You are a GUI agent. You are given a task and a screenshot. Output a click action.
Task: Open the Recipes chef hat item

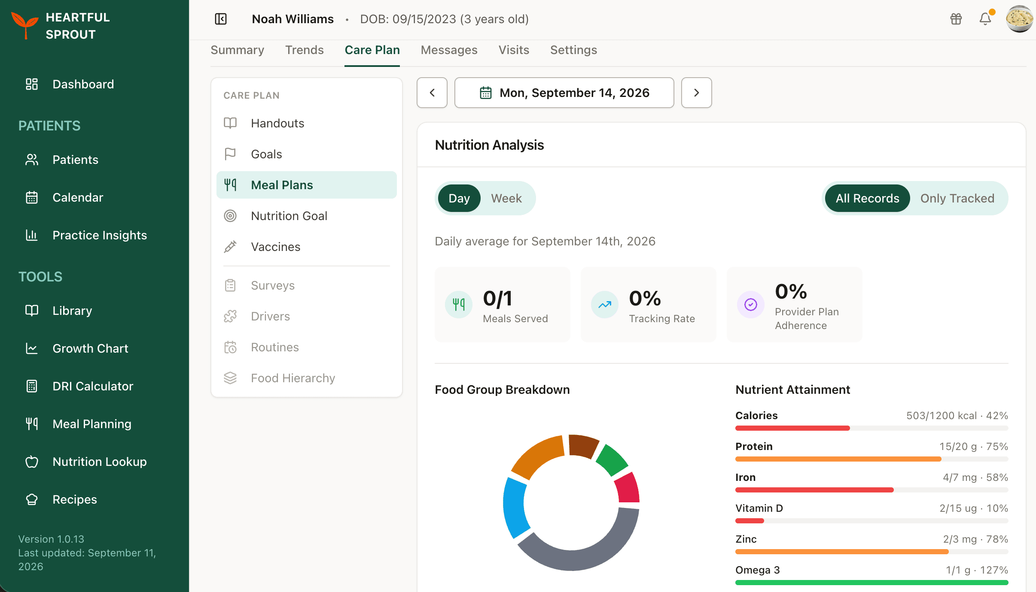pos(32,499)
